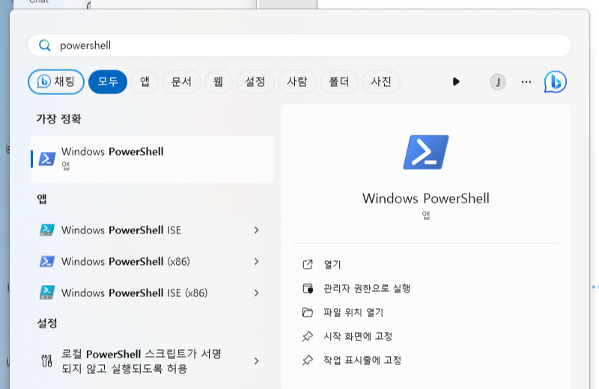The height and width of the screenshot is (389, 599).
Task: Click the pin-to-taskbar pin icon
Action: tap(308, 360)
